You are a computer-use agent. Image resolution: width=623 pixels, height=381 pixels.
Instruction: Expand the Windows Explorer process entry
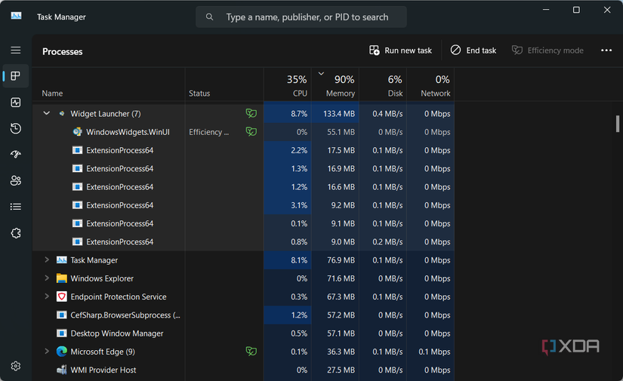47,278
